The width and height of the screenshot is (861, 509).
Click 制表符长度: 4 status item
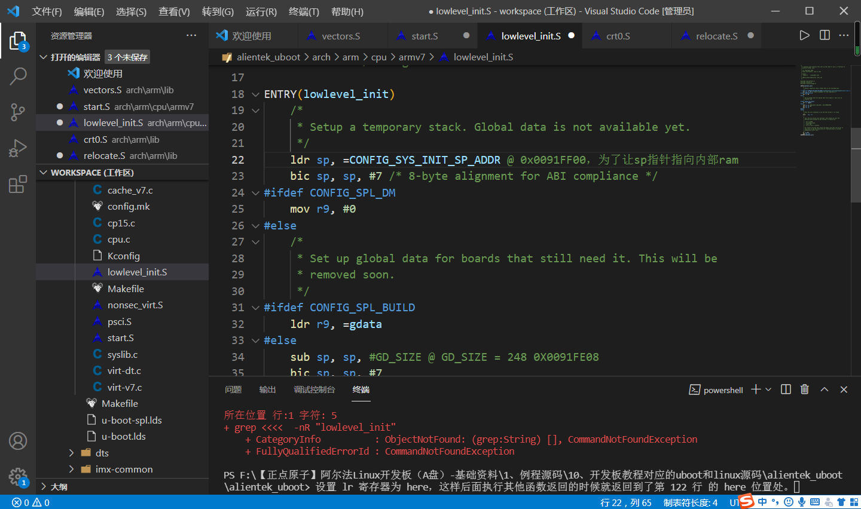(x=691, y=502)
